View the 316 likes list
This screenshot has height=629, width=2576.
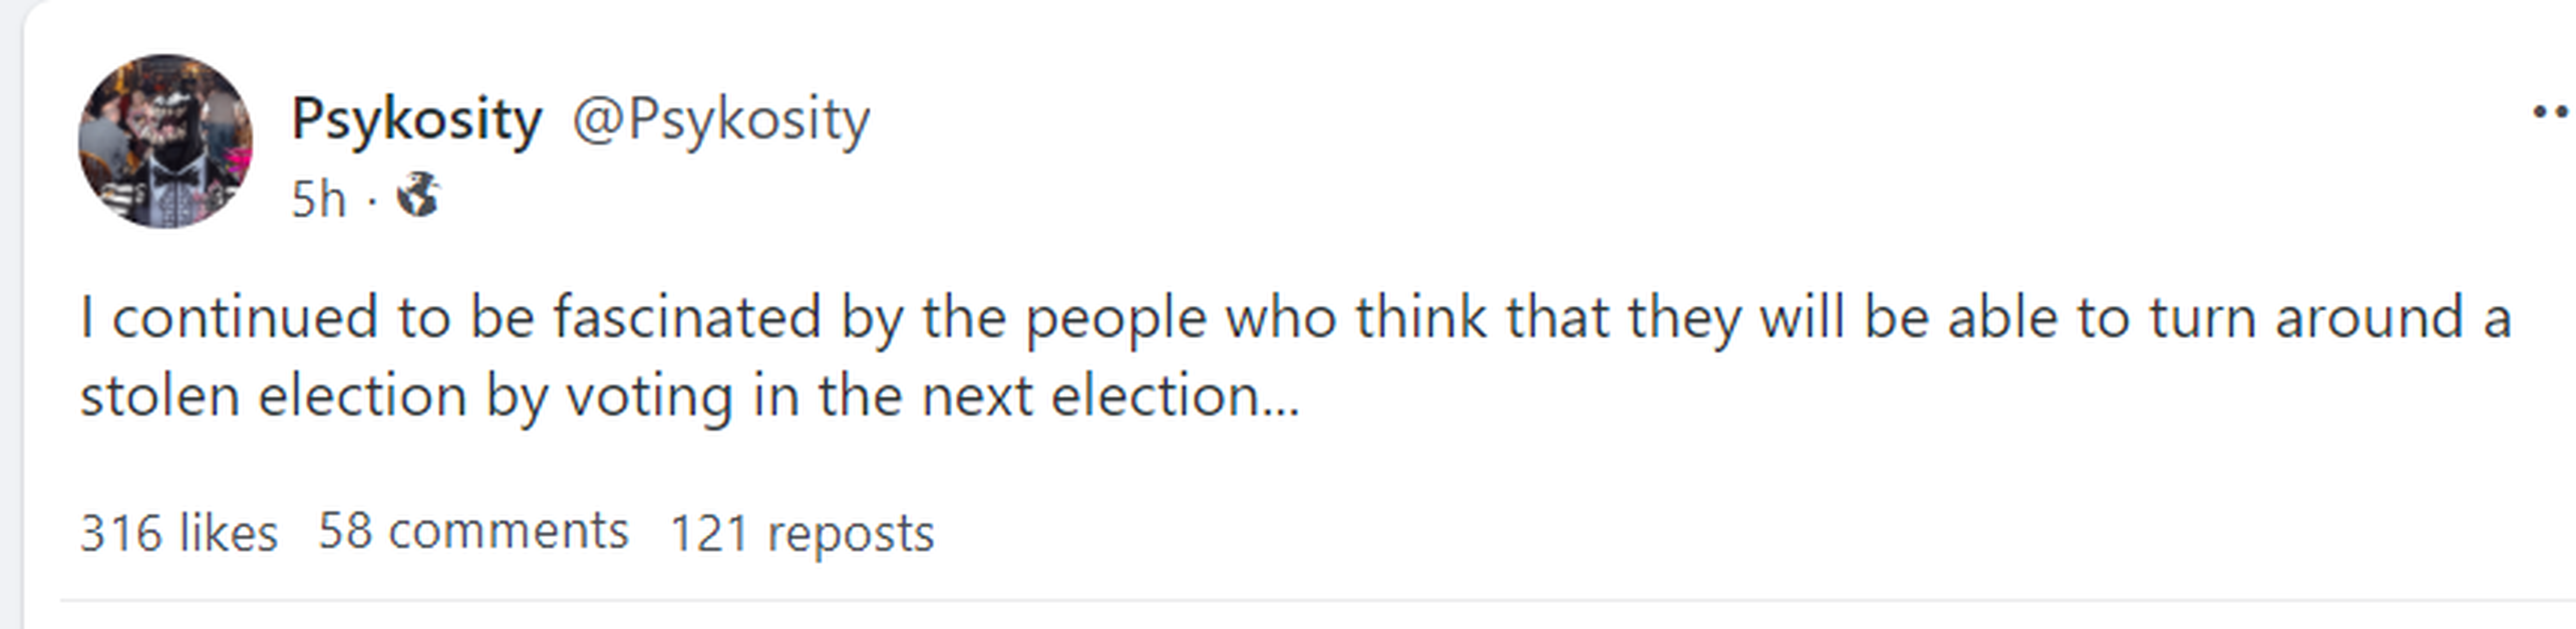[178, 532]
